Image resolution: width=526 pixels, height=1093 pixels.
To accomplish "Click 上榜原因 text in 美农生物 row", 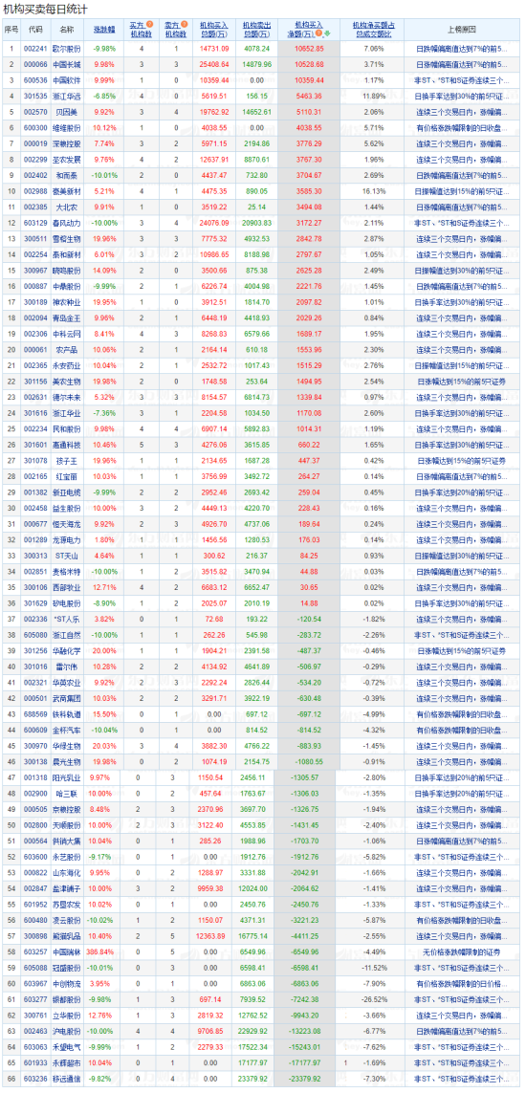I will coord(461,382).
